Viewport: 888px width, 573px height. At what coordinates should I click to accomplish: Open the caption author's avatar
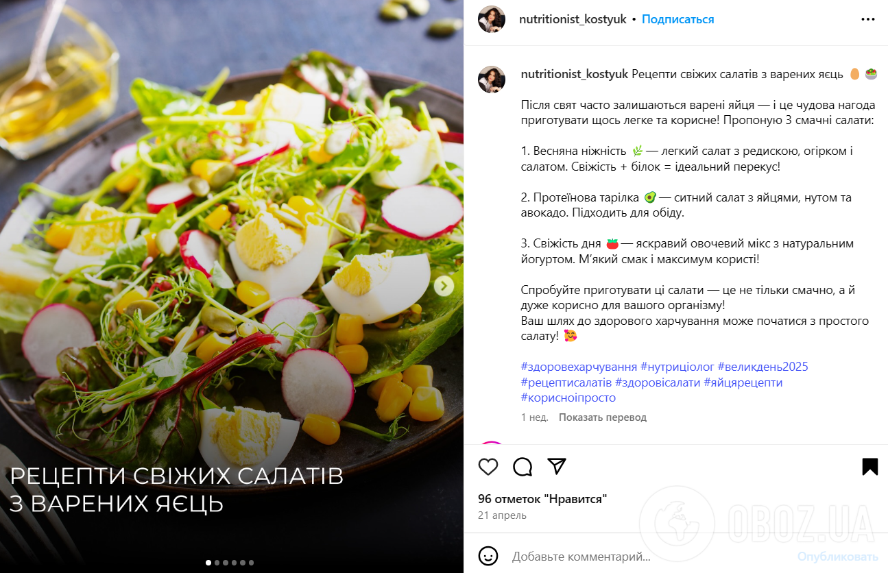click(x=492, y=80)
